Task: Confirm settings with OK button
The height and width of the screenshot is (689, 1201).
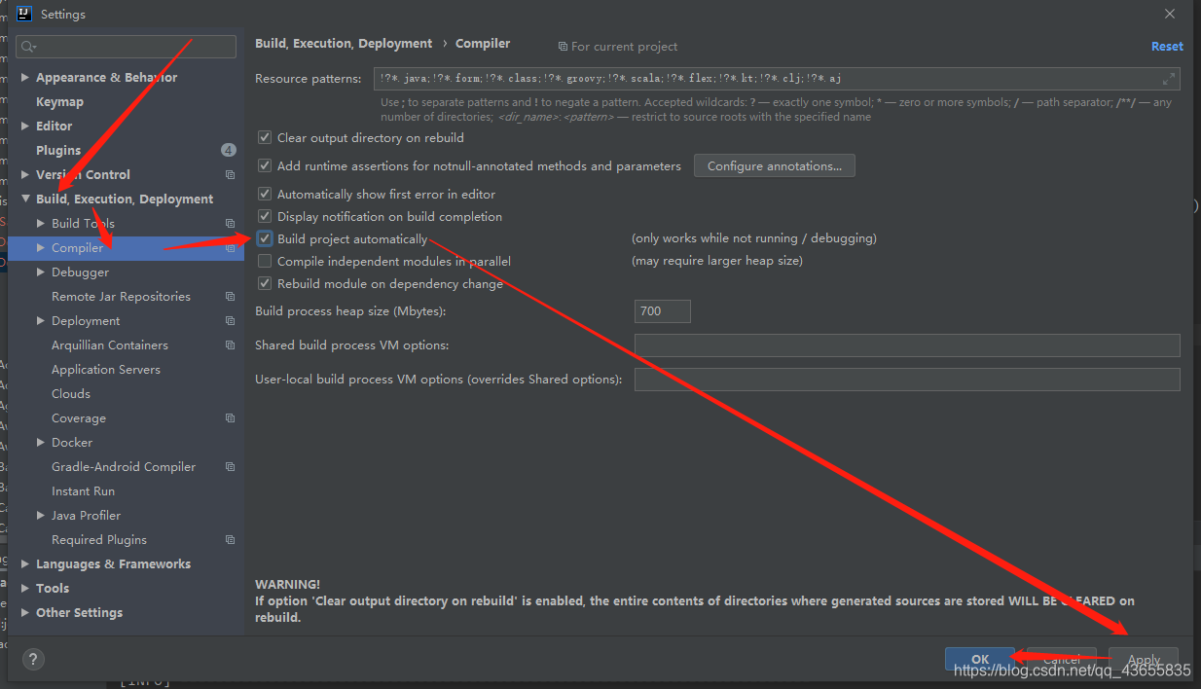Action: (980, 659)
